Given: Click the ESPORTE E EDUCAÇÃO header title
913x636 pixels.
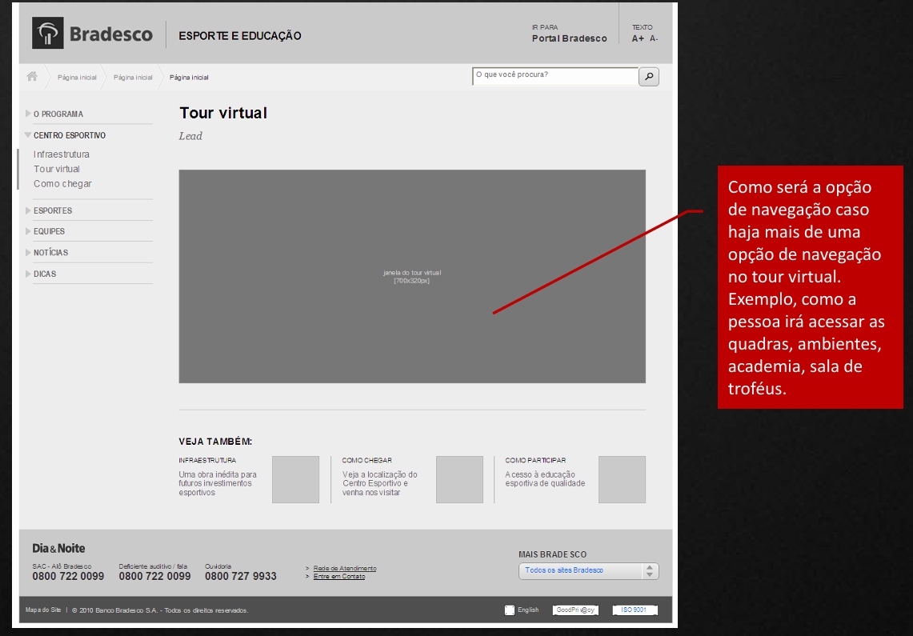Looking at the screenshot, I should point(240,36).
